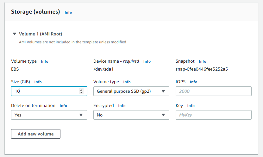Open Info link next to IOPS
This screenshot has width=263, height=157.
193,82
